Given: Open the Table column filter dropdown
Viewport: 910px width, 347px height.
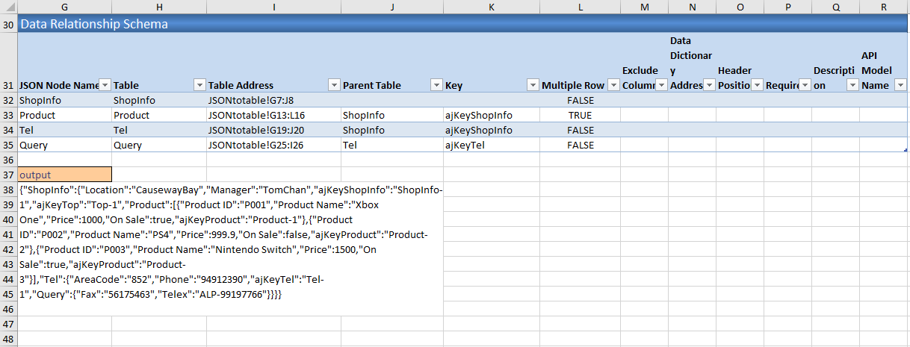Looking at the screenshot, I should pos(199,85).
